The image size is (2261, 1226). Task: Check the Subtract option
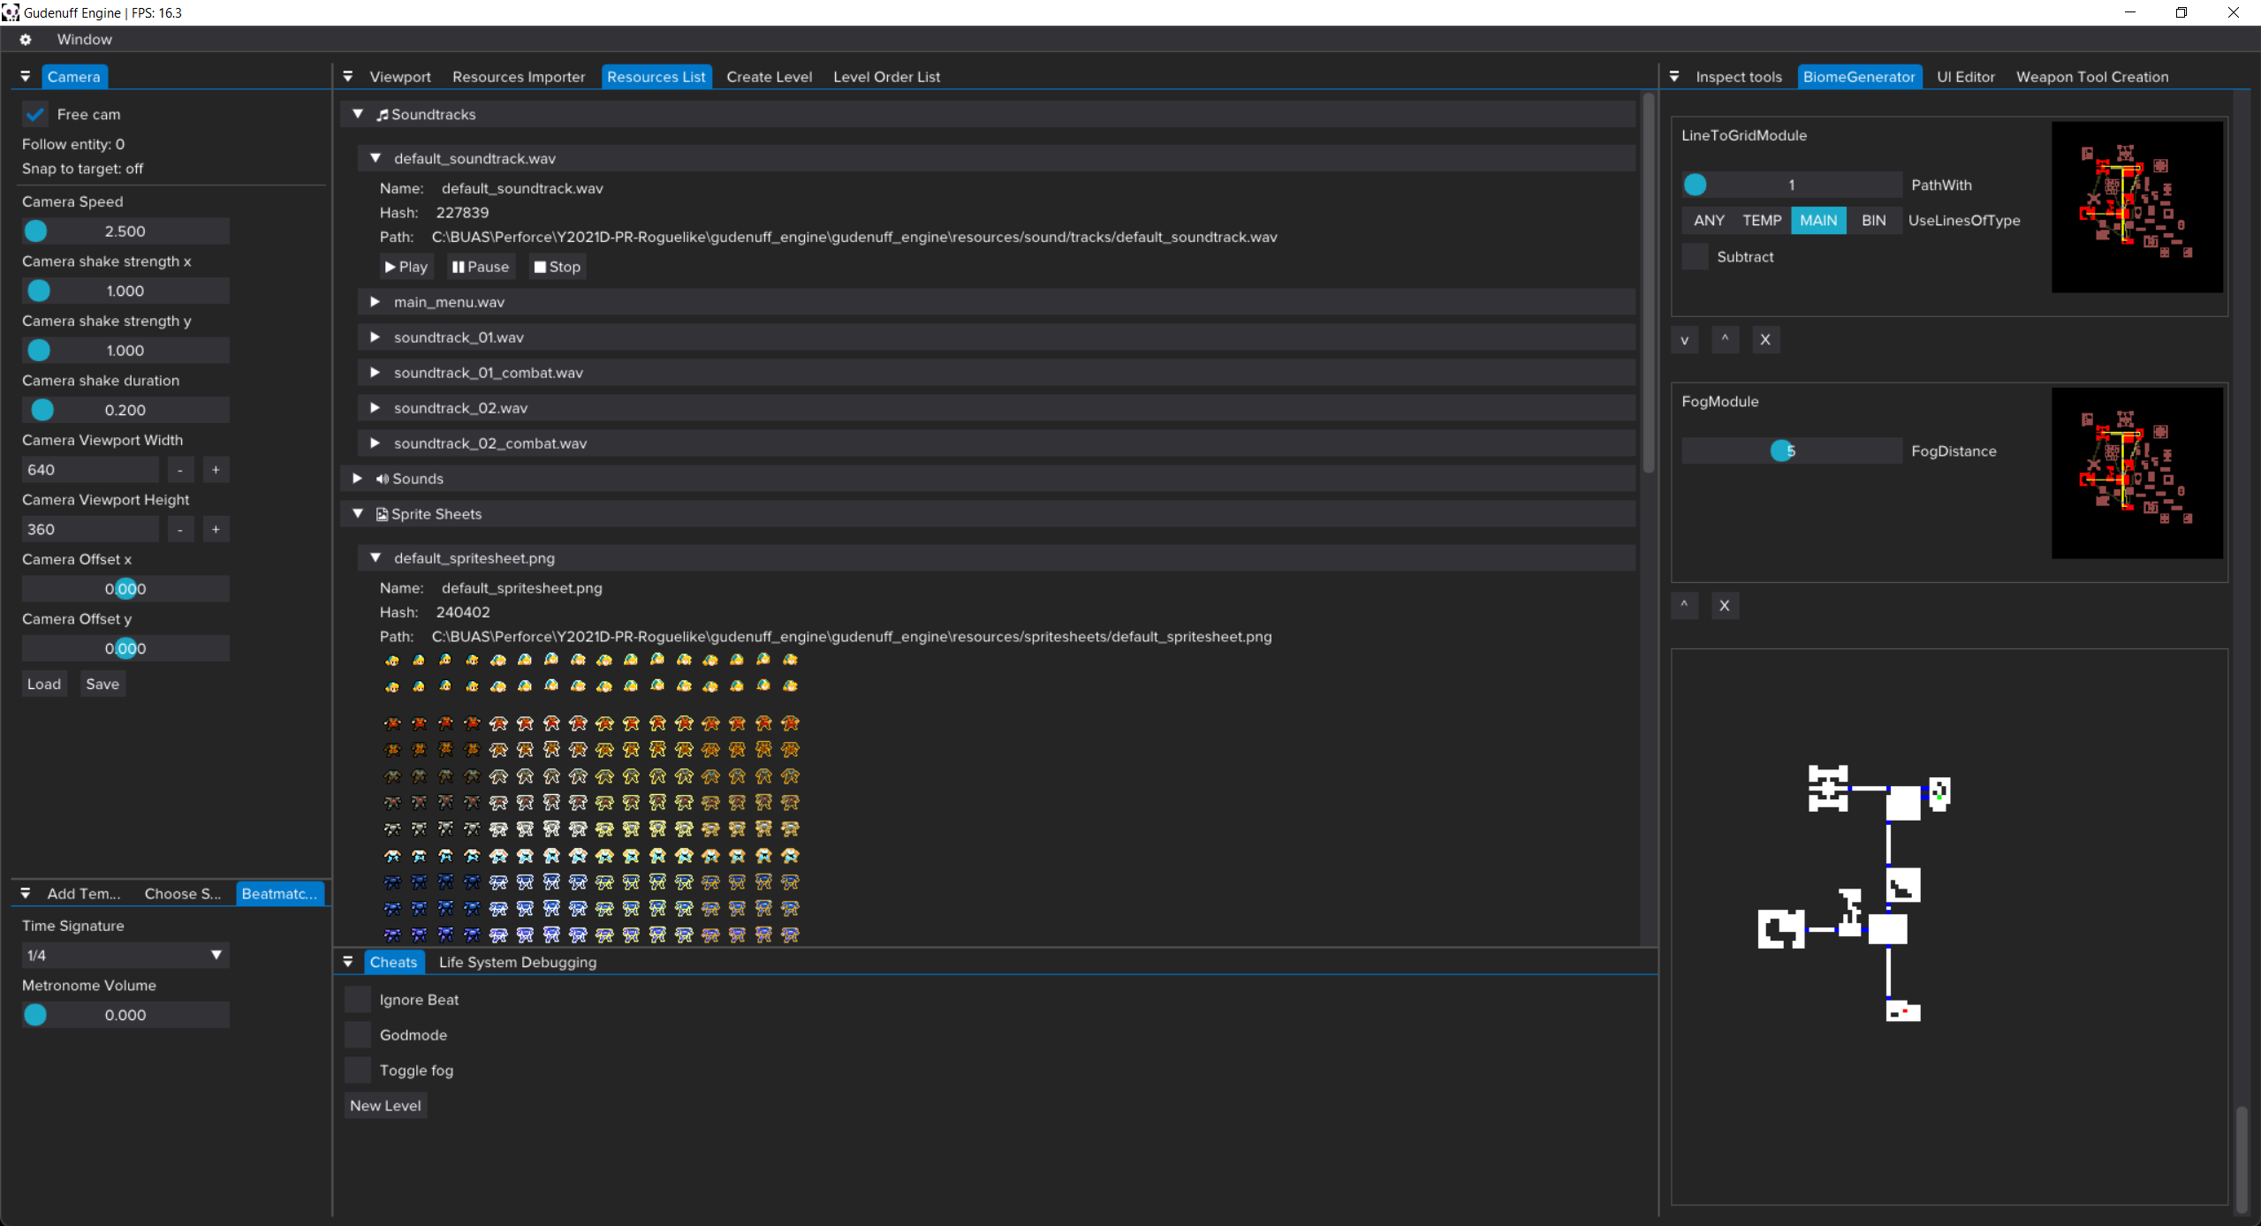pyautogui.click(x=1695, y=257)
